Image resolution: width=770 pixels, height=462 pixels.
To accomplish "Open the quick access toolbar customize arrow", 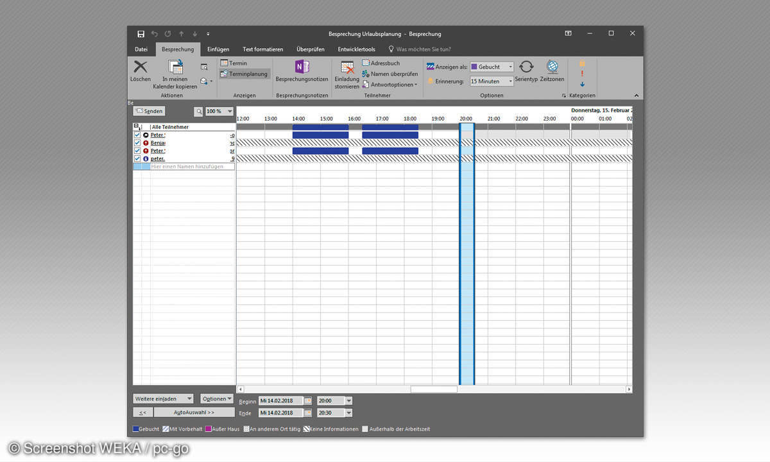I will point(208,34).
